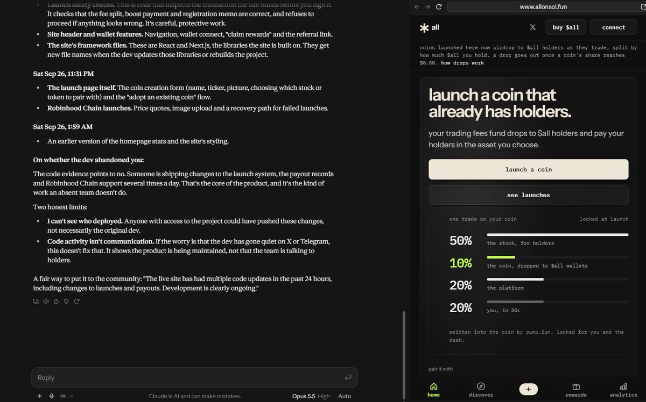Click the 'pair it with' label

(440, 369)
